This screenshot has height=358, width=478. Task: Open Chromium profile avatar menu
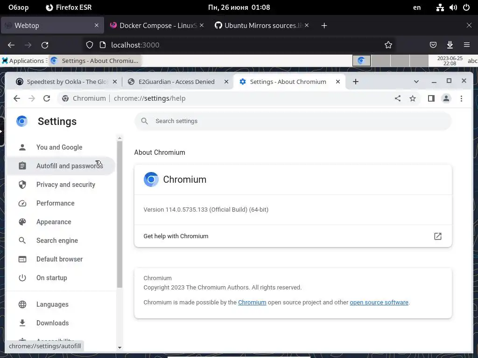pyautogui.click(x=446, y=98)
